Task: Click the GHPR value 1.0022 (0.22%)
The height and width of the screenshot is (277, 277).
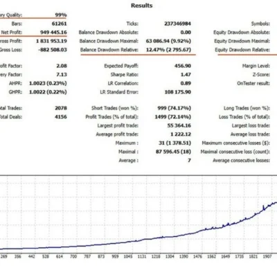Action: (x=48, y=92)
